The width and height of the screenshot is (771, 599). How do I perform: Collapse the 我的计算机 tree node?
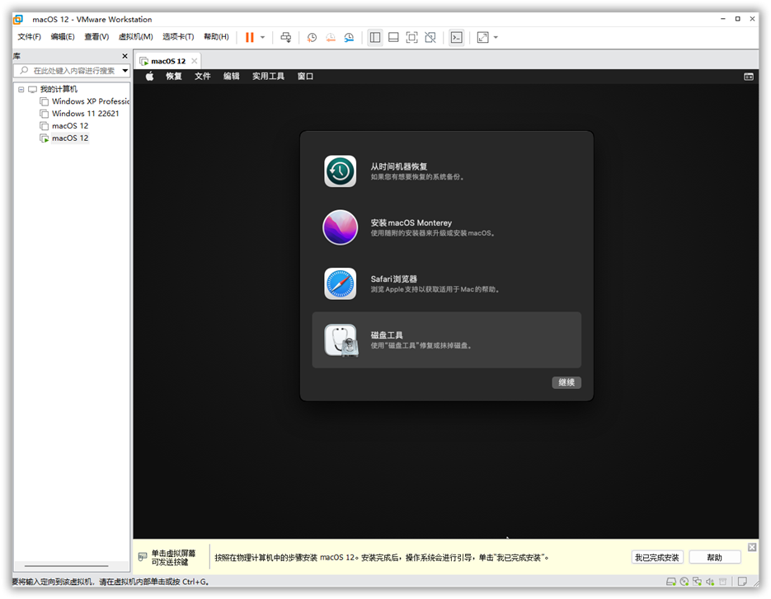(x=21, y=90)
